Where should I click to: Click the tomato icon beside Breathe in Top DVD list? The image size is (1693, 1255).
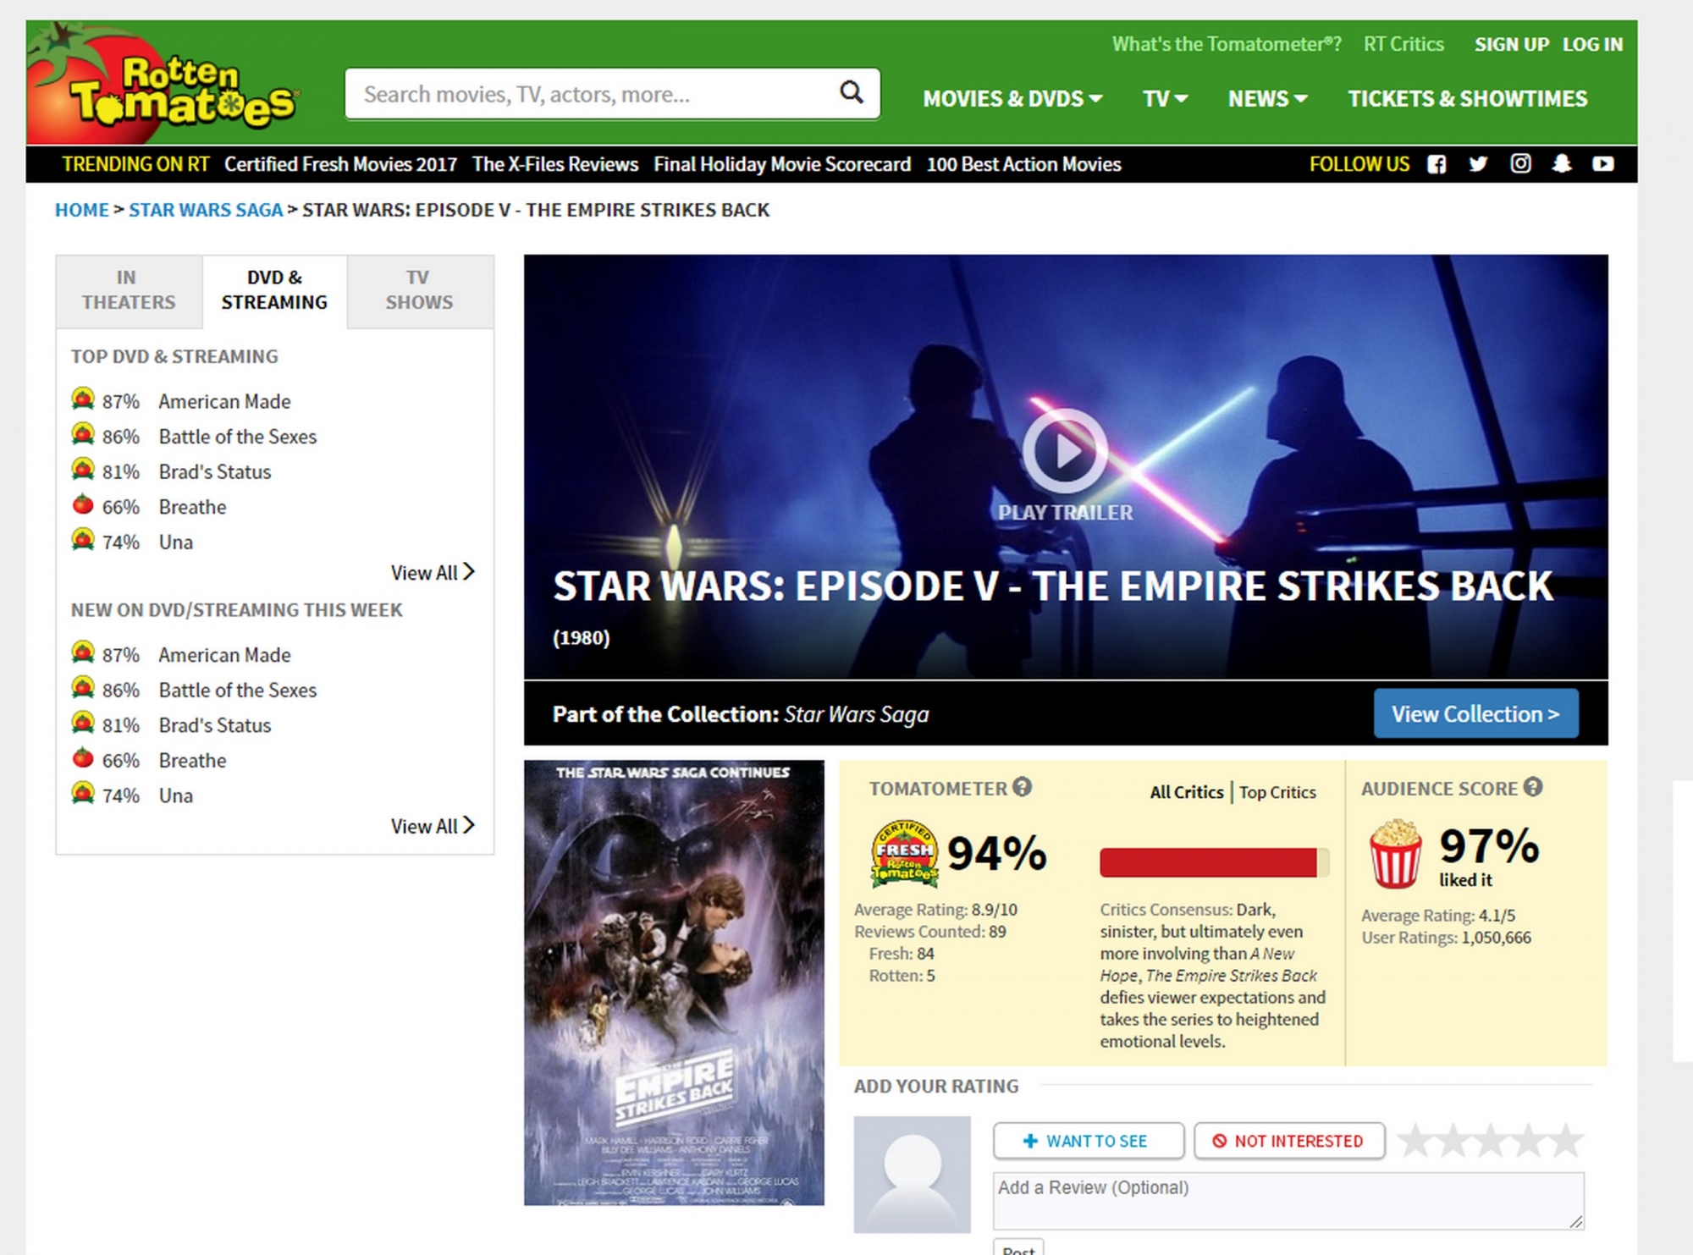82,505
